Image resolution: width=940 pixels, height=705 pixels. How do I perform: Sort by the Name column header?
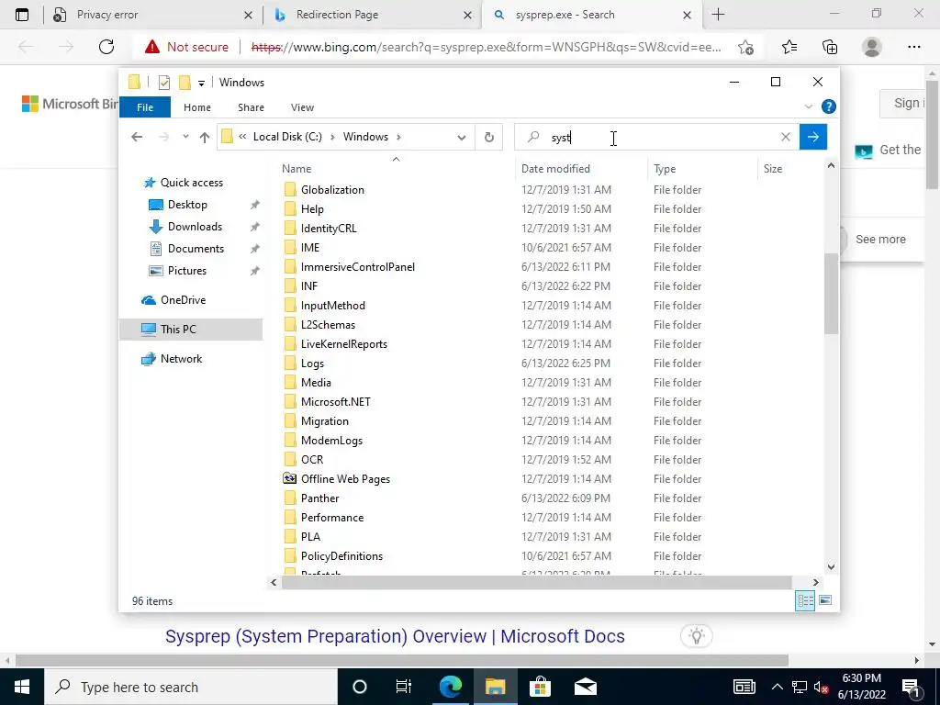(x=396, y=169)
